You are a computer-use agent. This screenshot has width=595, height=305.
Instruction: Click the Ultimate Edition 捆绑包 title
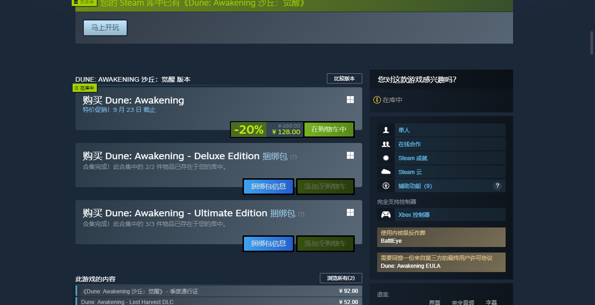coord(189,213)
